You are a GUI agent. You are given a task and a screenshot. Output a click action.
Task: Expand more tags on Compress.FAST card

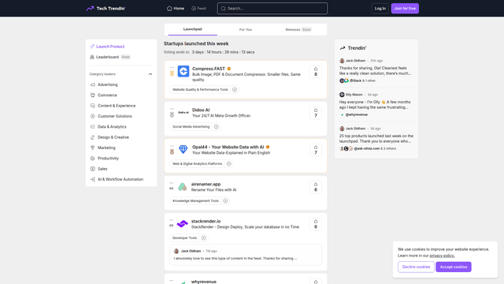(x=235, y=89)
